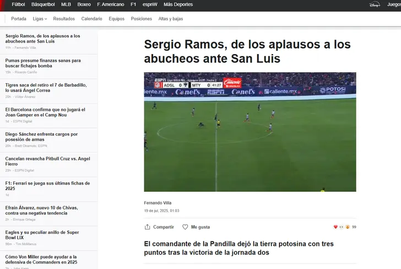Click the Compartir button label
This screenshot has width=401, height=269.
(x=164, y=227)
